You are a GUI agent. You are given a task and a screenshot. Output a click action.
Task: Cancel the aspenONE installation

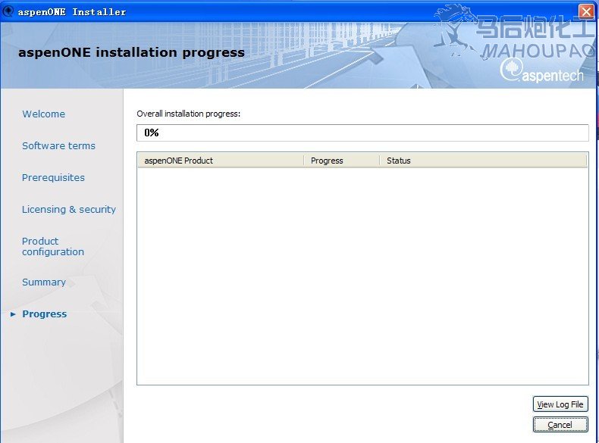[560, 425]
